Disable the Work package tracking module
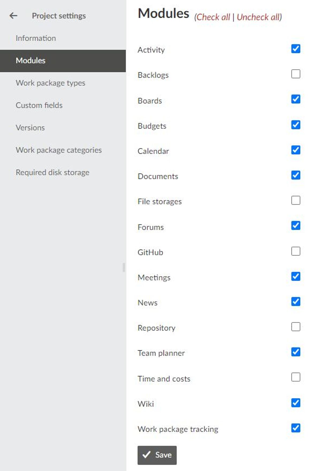The height and width of the screenshot is (471, 321). point(296,428)
